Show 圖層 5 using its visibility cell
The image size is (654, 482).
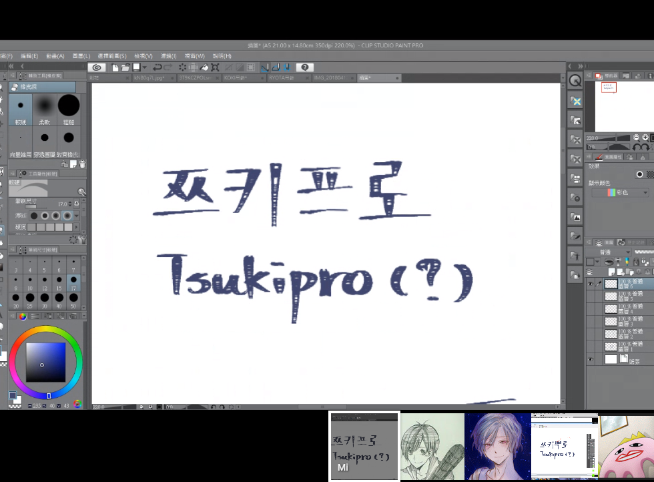tap(590, 296)
